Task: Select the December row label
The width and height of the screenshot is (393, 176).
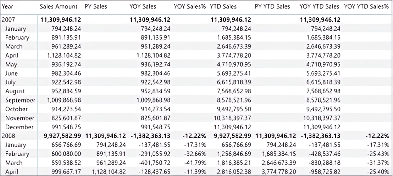Action: pyautogui.click(x=19, y=127)
